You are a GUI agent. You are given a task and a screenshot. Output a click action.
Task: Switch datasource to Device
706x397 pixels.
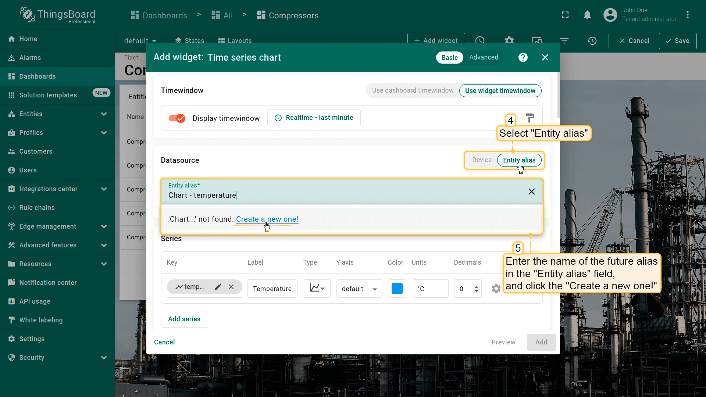(x=482, y=160)
